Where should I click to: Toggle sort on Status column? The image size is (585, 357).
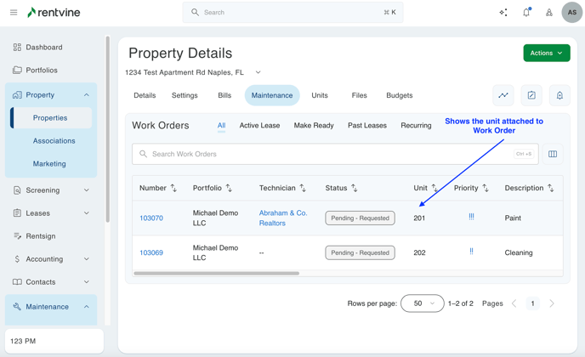pos(355,188)
